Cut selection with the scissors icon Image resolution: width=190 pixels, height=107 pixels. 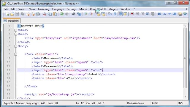click(45, 14)
